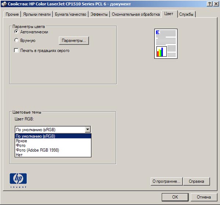Switch to the Прочие tab
This screenshot has width=220, height=205.
click(x=12, y=14)
